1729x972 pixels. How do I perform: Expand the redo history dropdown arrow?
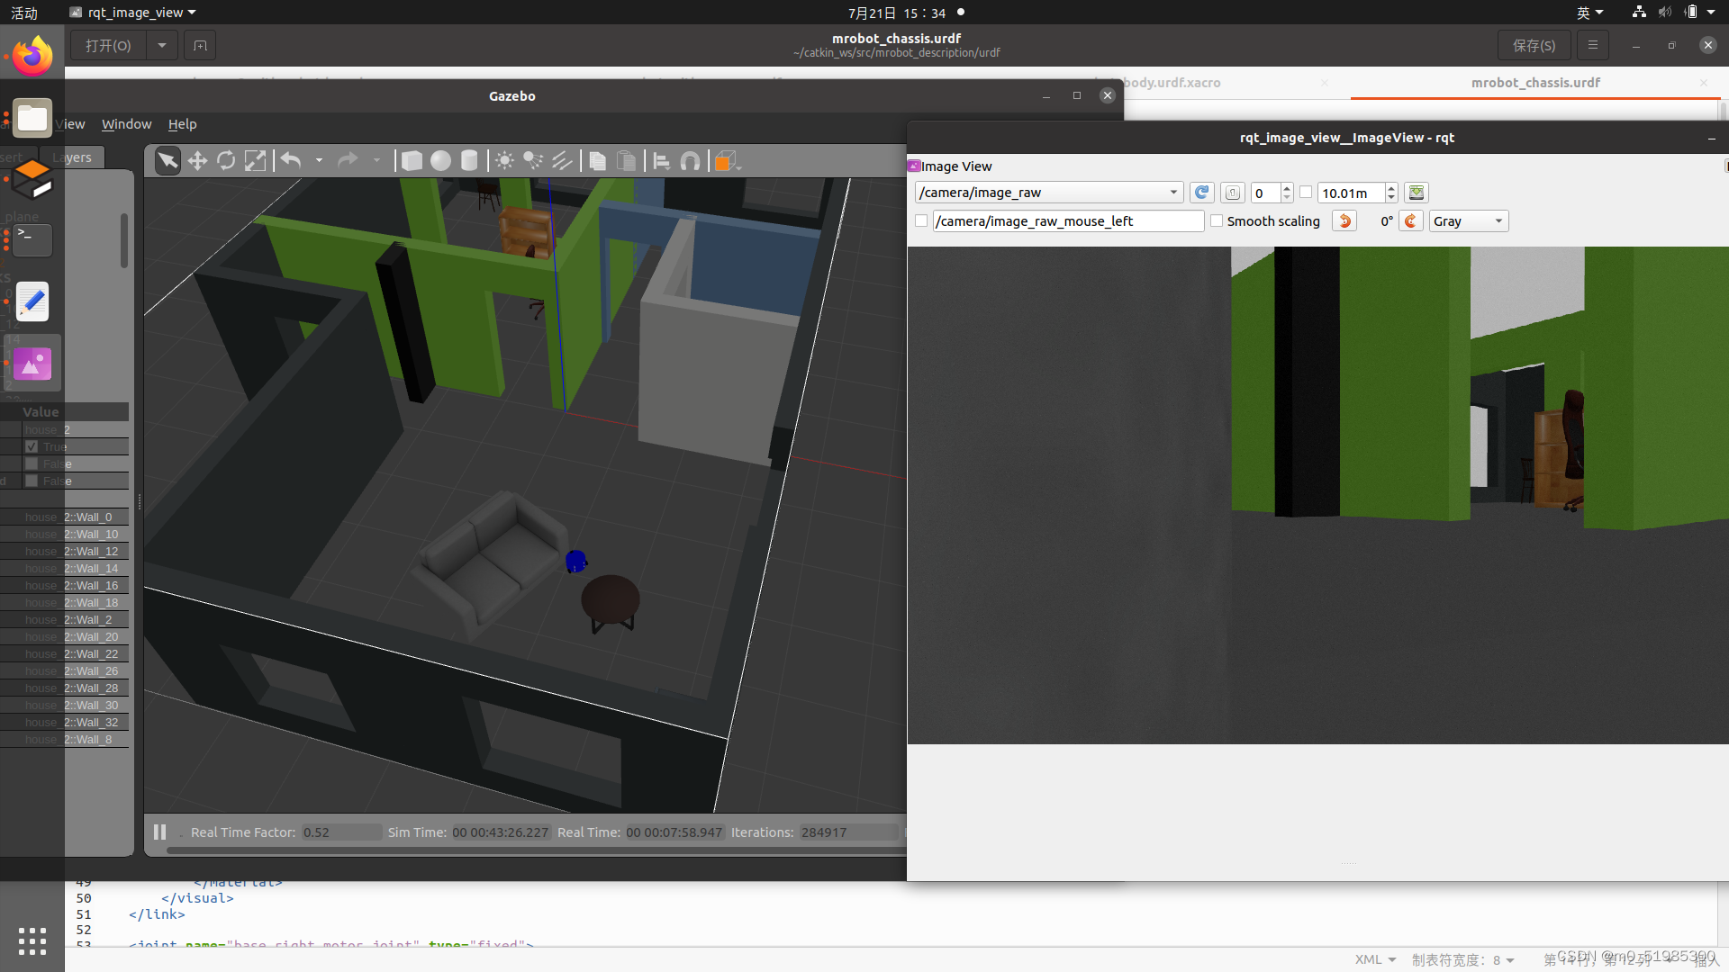(x=376, y=161)
